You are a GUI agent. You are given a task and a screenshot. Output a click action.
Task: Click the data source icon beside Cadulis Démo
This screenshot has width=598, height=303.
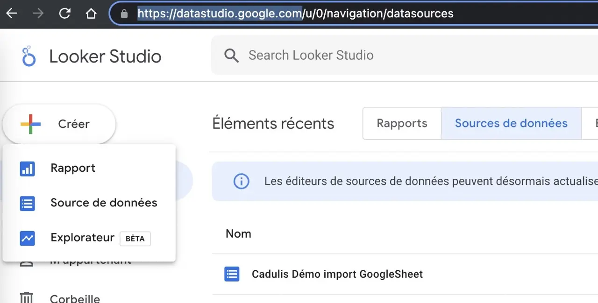(232, 274)
